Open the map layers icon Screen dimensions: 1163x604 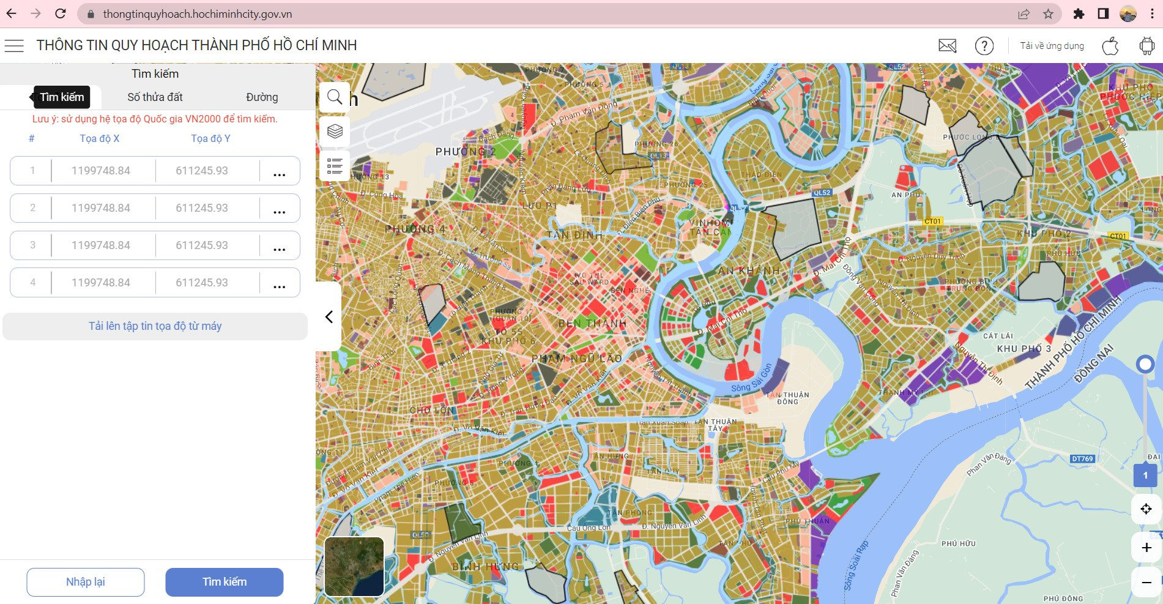click(x=335, y=131)
